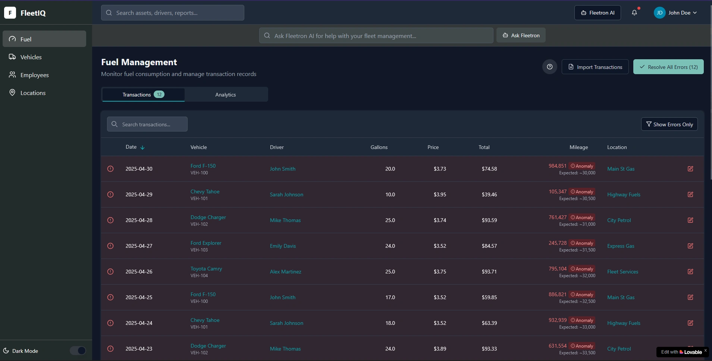Open the notifications bell
Viewport: 712px width, 361px height.
634,13
